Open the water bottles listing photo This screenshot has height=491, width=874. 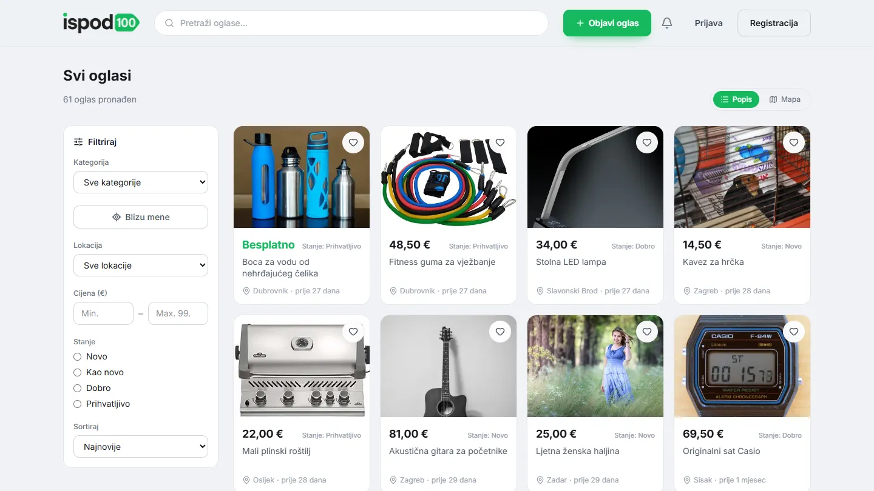pos(302,177)
